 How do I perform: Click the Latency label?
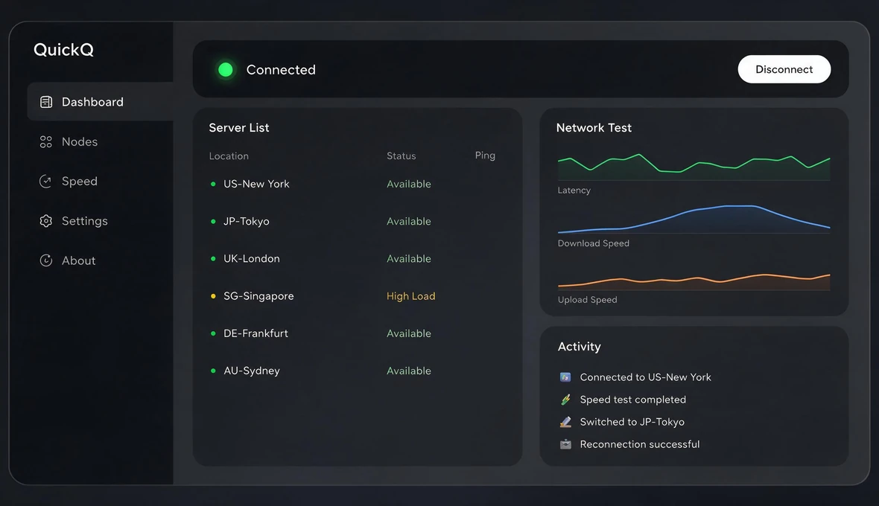[x=574, y=190]
